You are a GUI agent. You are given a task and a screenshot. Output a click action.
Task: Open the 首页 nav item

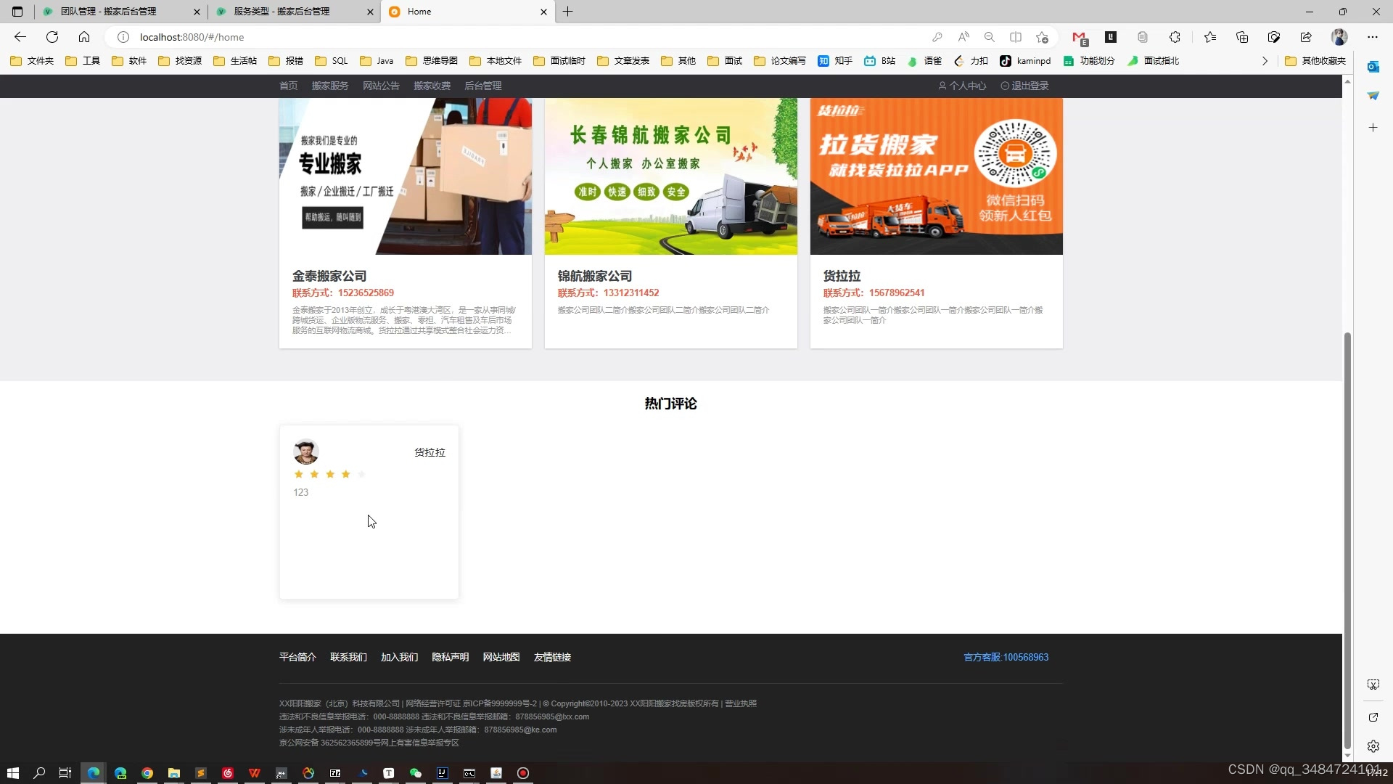click(x=289, y=86)
